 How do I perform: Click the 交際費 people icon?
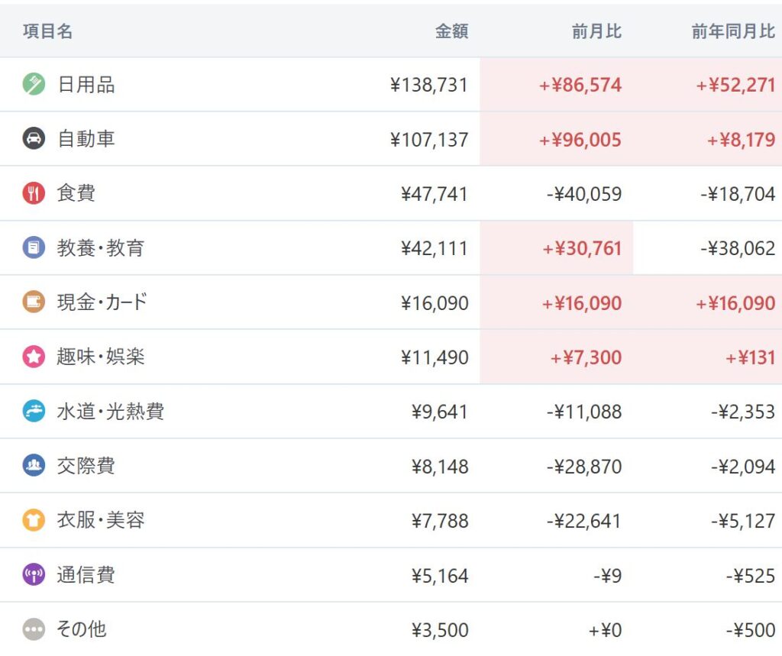click(34, 466)
